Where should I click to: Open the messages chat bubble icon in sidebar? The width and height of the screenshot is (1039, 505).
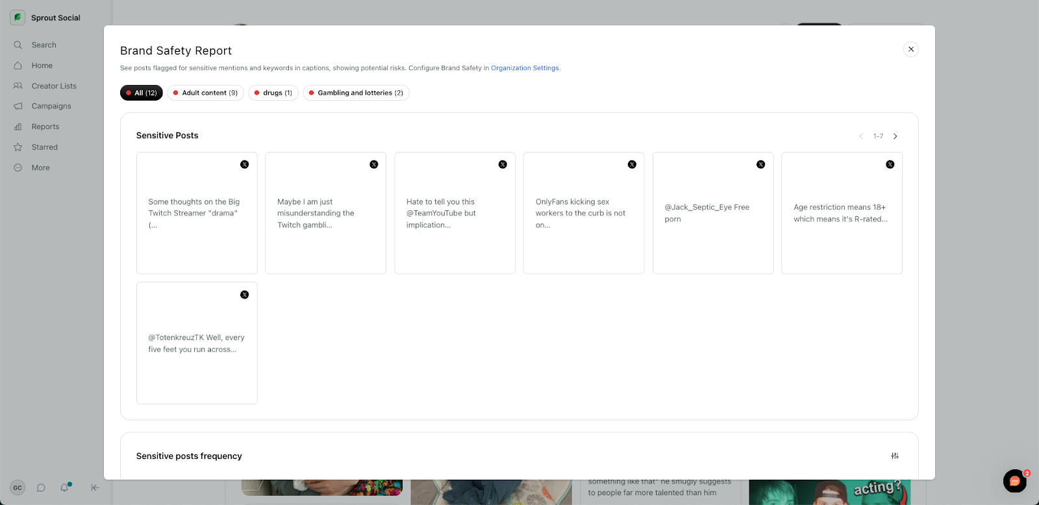(41, 488)
